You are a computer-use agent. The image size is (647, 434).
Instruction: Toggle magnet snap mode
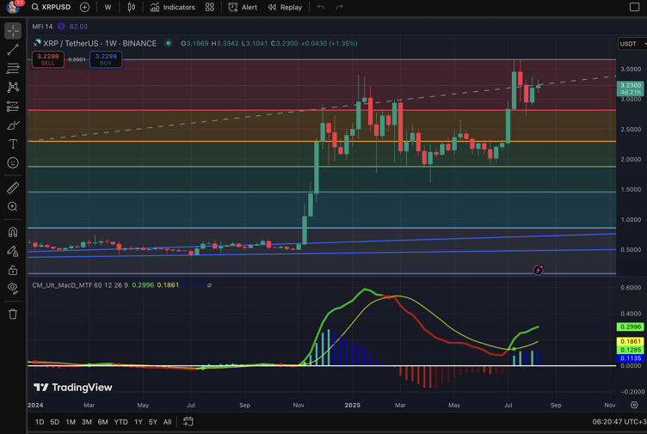13,231
